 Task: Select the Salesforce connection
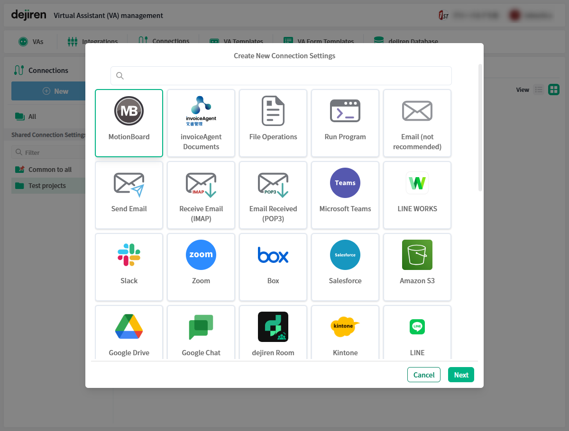(x=345, y=267)
